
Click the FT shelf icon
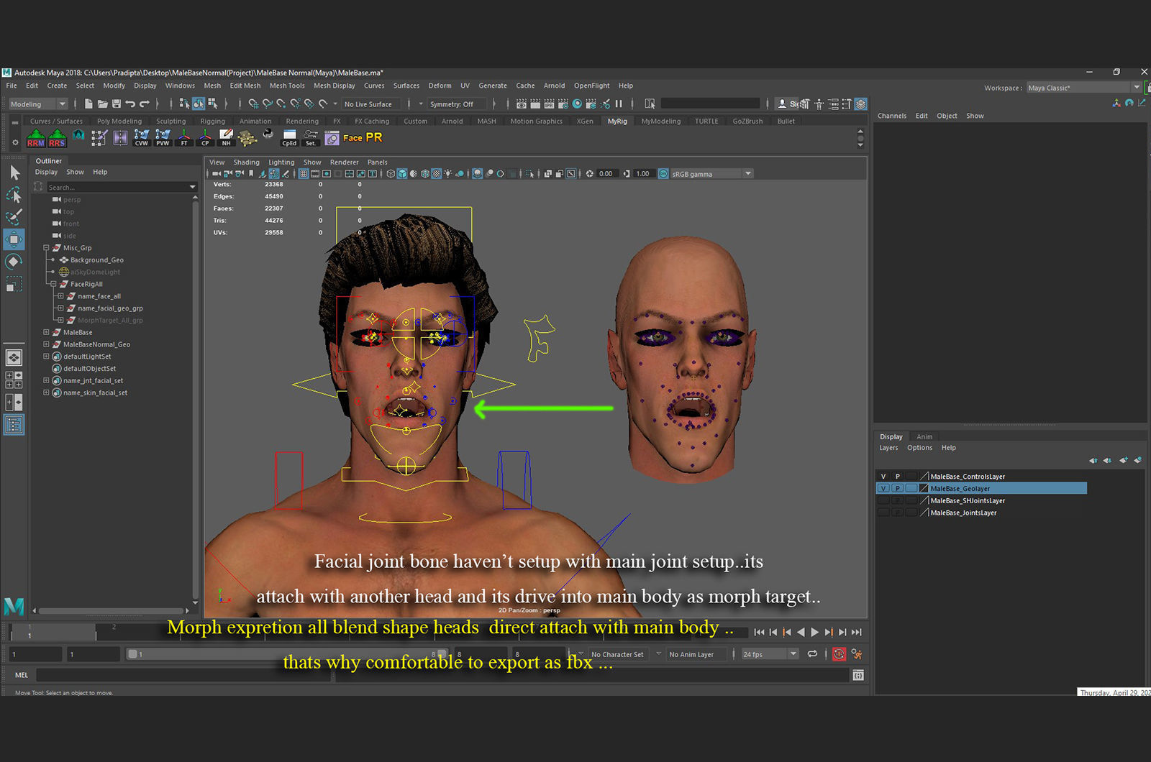(184, 138)
